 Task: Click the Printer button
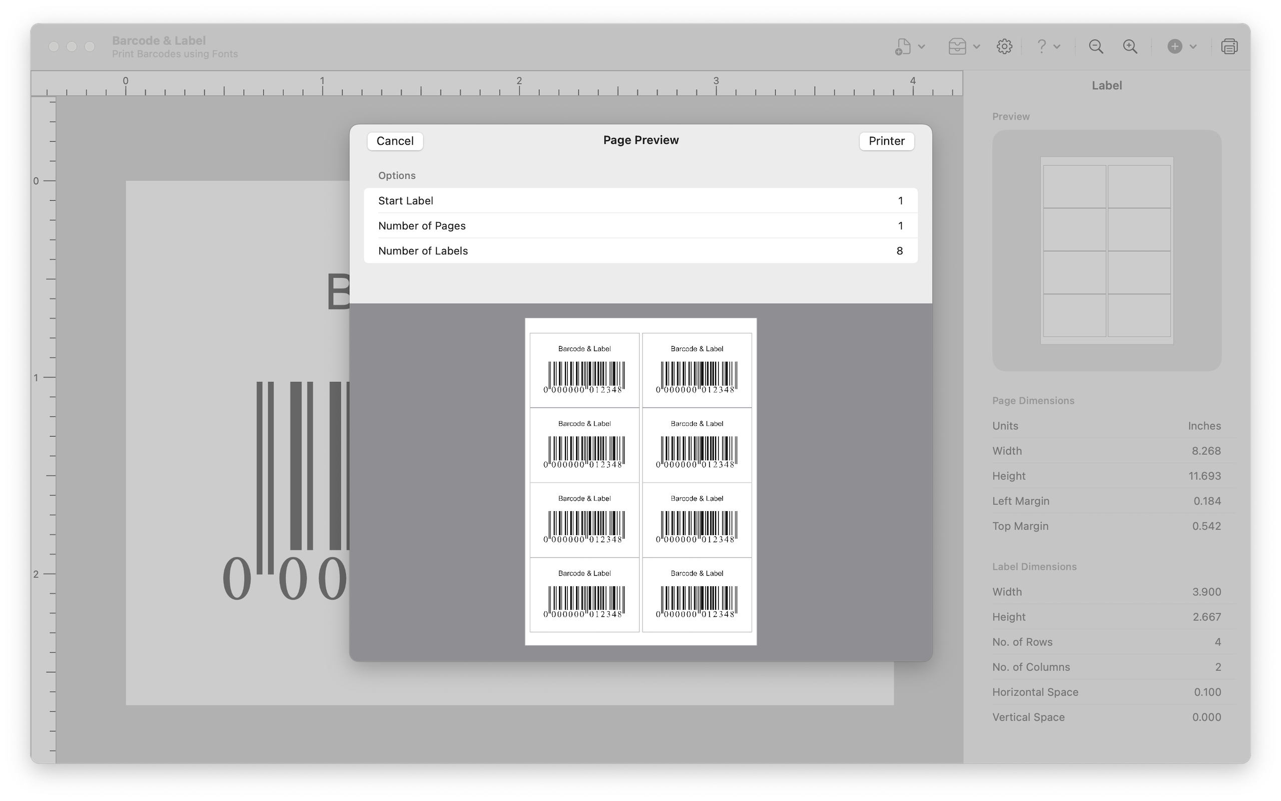[x=886, y=141]
